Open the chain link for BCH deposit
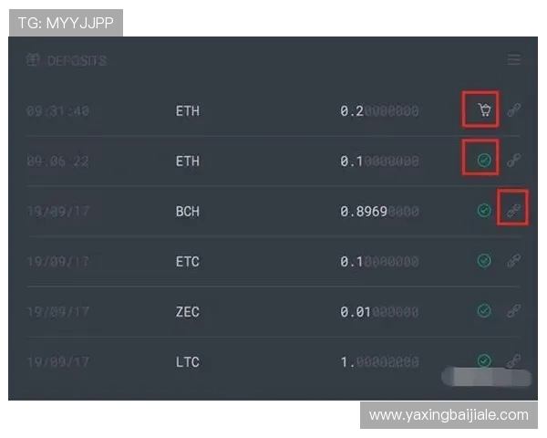 514,211
